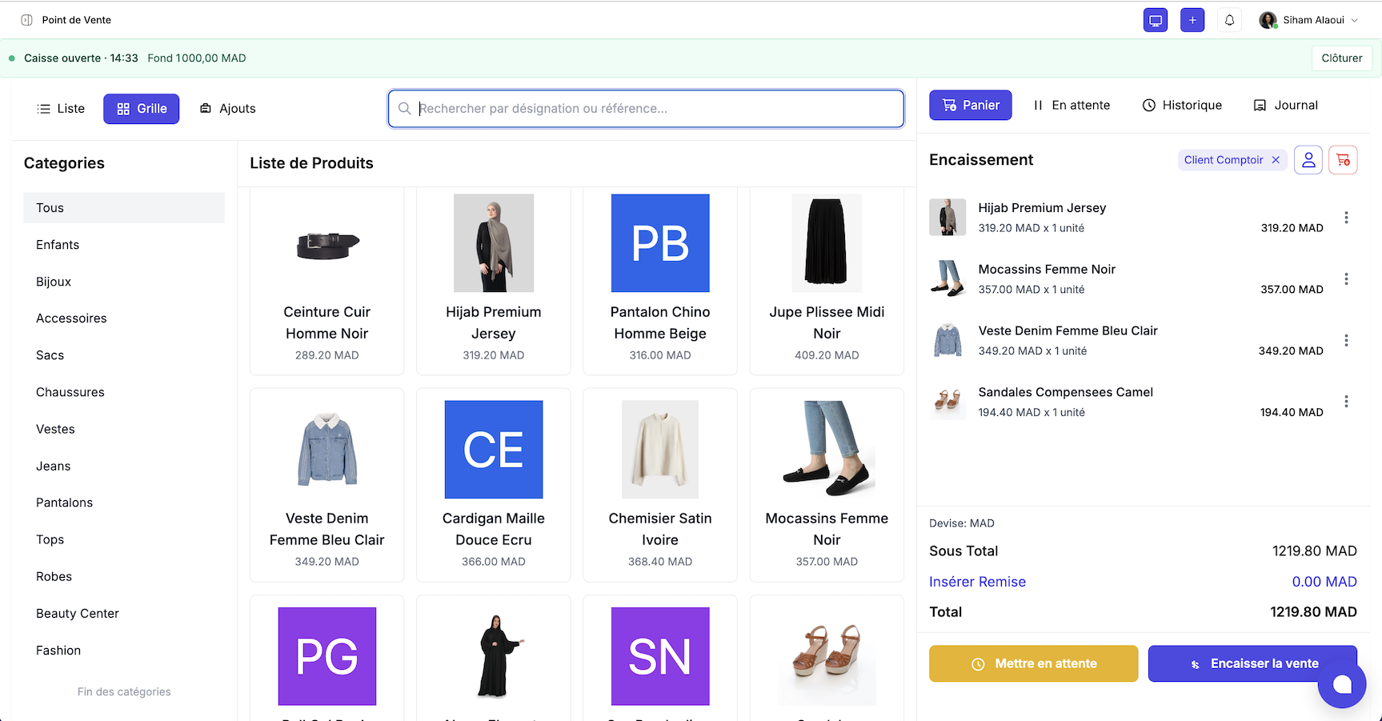The width and height of the screenshot is (1382, 721).
Task: Click the red empty-cart icon
Action: click(x=1344, y=160)
